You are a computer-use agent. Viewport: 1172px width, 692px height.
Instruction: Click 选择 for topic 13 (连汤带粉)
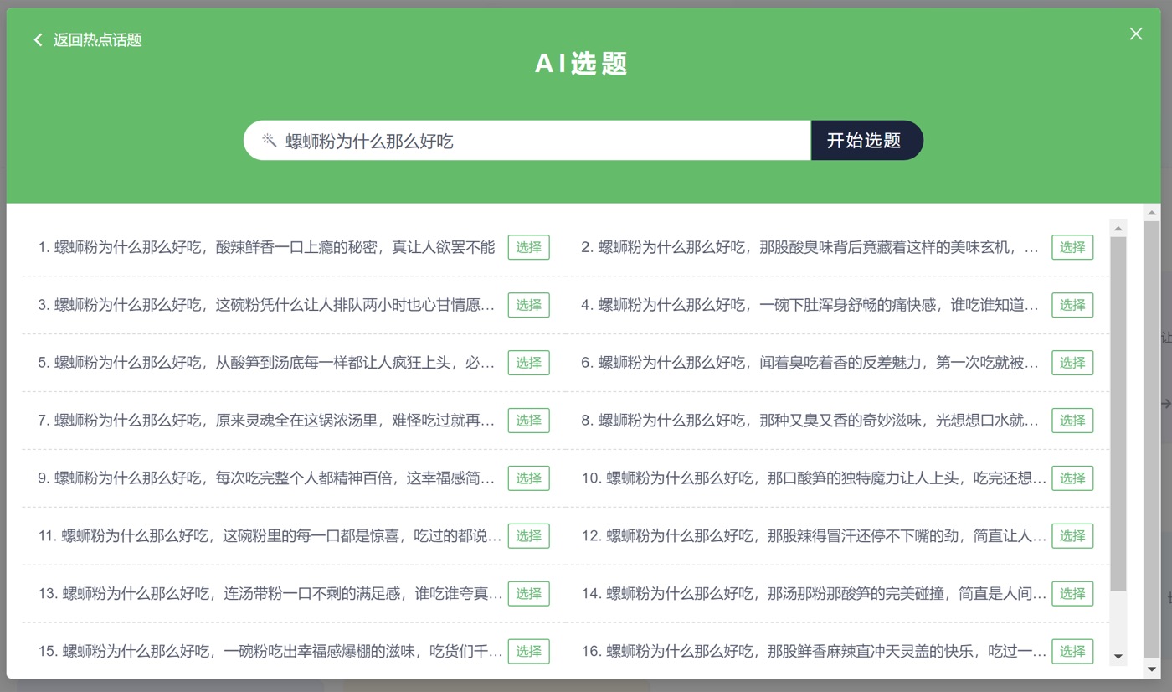point(528,594)
